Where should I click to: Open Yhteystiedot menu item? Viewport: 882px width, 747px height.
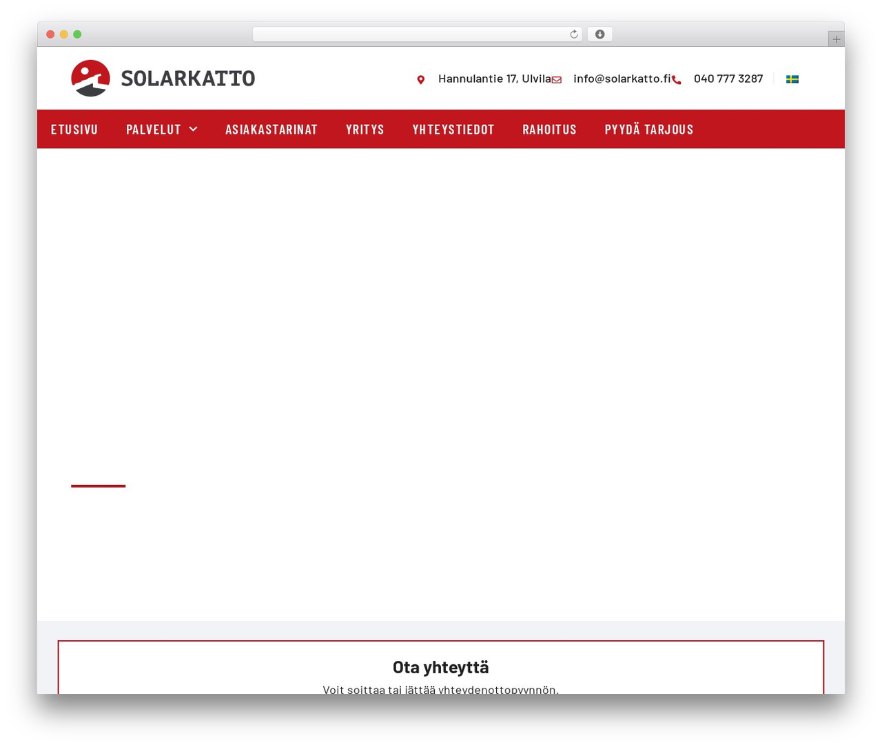453,130
